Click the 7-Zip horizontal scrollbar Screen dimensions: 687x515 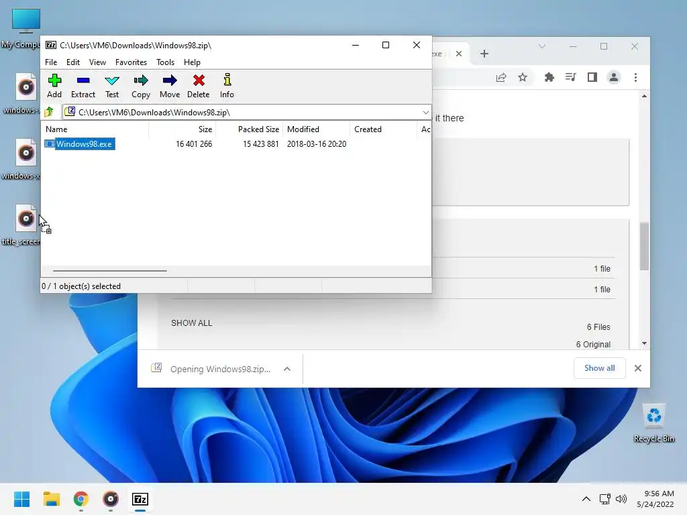(109, 271)
